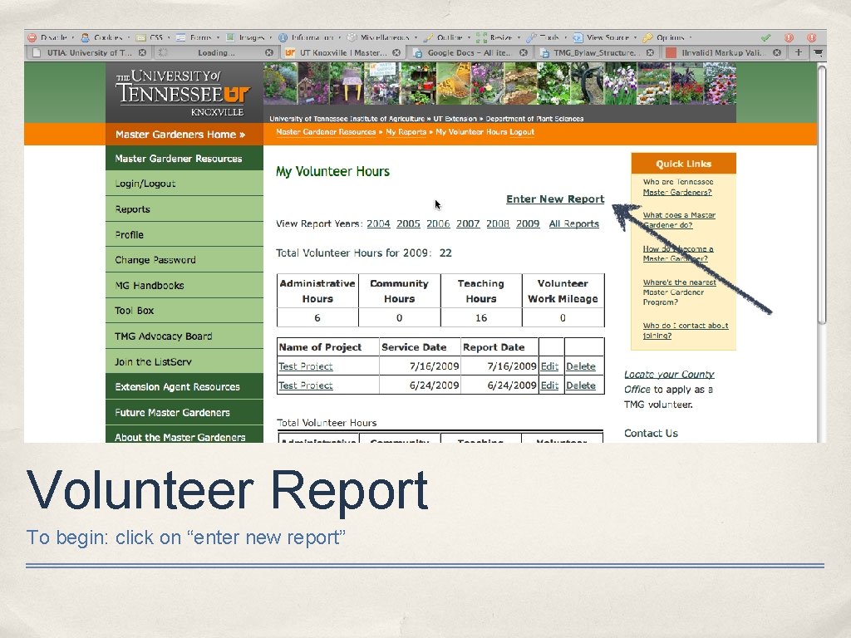Open Who are Tennessee Master Gardeners quick link

coord(678,187)
